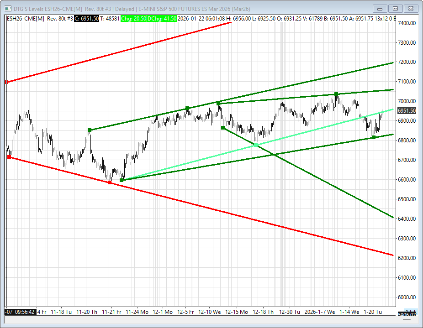Click green anchor near the 1-20 low
423x328 pixels.
[374, 137]
